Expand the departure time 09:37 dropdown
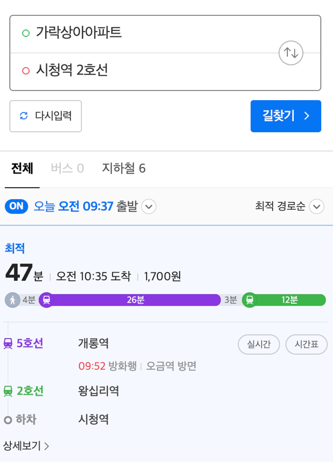 (149, 206)
